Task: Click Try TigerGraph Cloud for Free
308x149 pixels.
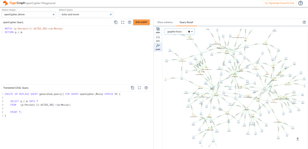Action: [x=279, y=3]
